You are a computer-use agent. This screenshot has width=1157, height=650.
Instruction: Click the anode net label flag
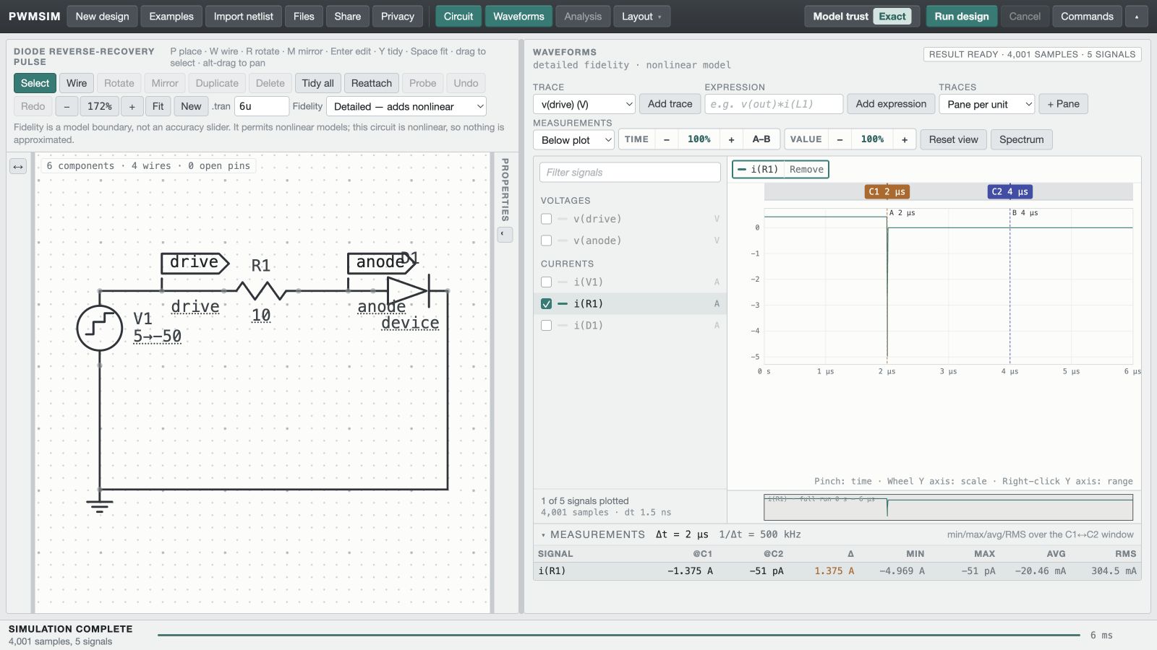click(x=382, y=263)
